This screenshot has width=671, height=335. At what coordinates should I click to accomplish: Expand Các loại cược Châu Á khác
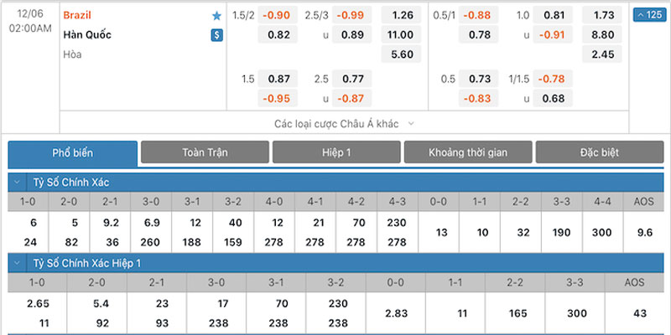[x=344, y=124]
